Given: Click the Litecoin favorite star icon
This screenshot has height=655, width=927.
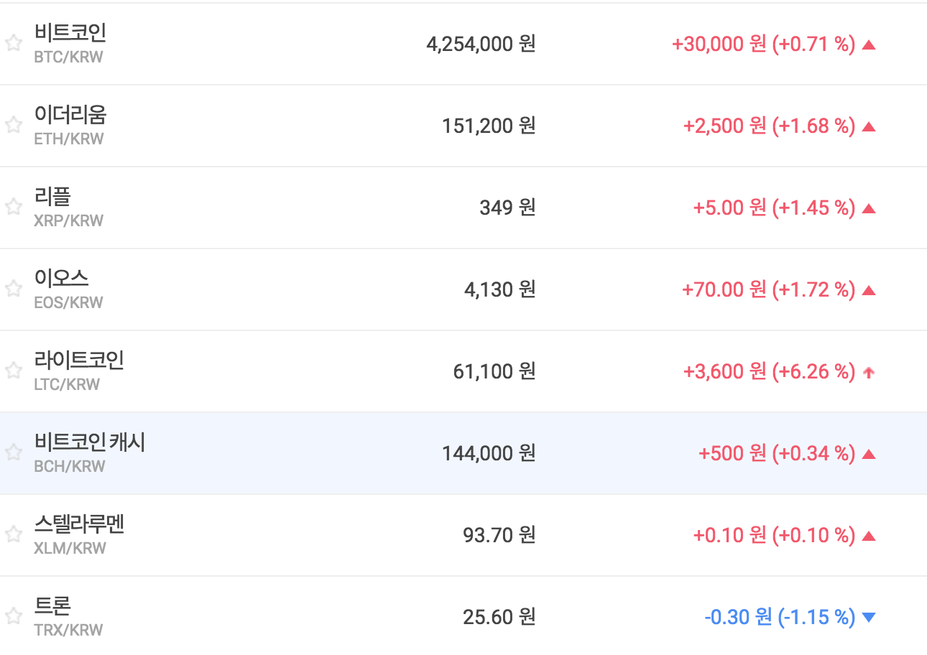Looking at the screenshot, I should [13, 371].
